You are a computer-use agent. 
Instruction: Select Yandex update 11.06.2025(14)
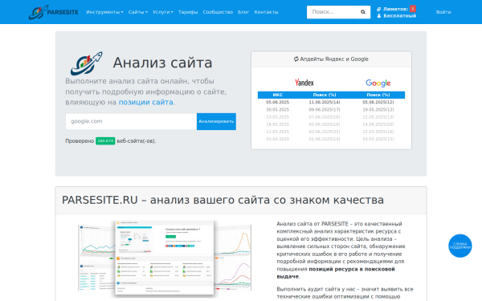(x=325, y=102)
